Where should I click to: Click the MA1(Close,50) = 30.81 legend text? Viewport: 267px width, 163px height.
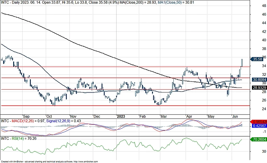176,3
